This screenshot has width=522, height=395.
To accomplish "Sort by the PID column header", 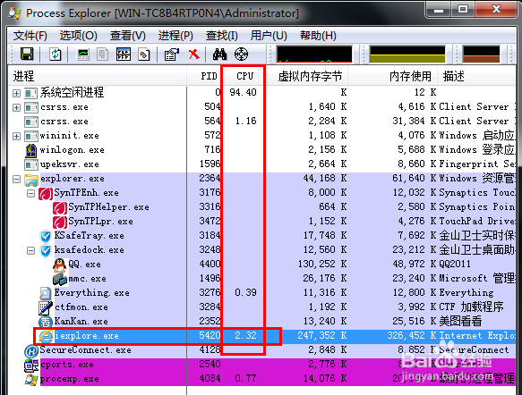I will click(x=204, y=76).
